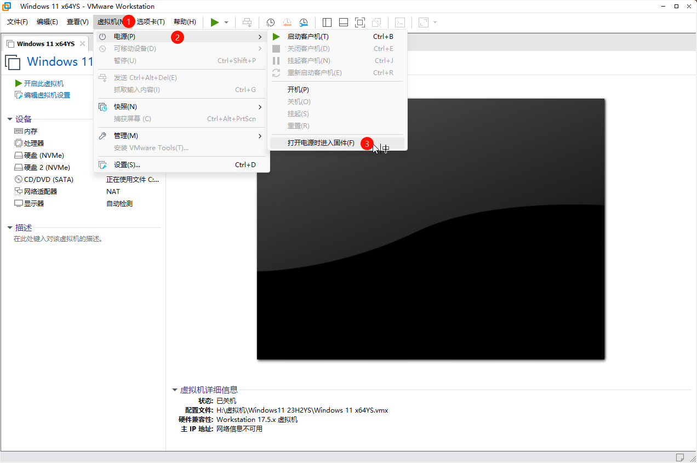Open 设置(S)... from the menu
This screenshot has height=463, width=697.
pos(181,165)
